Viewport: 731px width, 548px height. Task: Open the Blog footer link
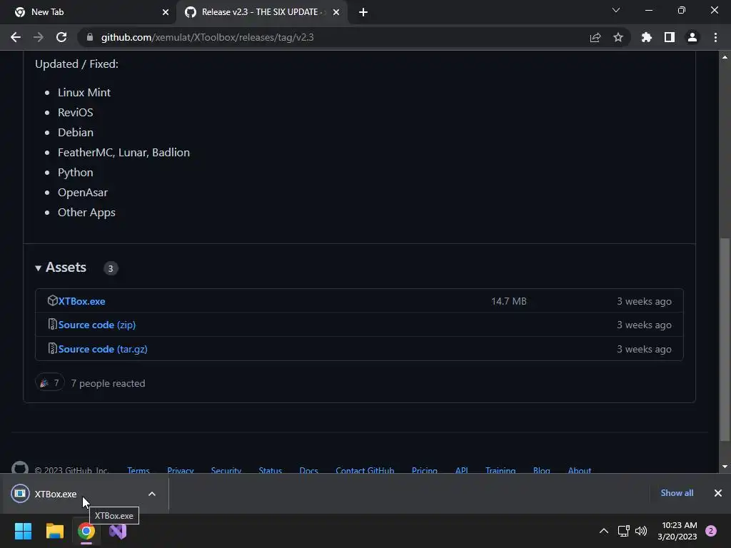click(542, 470)
